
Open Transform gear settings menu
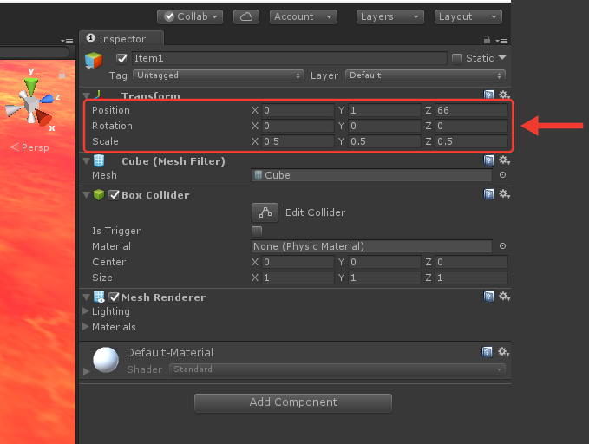click(504, 95)
